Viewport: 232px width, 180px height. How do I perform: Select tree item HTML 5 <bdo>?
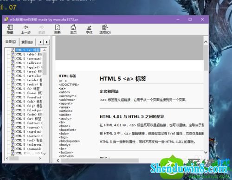[29, 102]
